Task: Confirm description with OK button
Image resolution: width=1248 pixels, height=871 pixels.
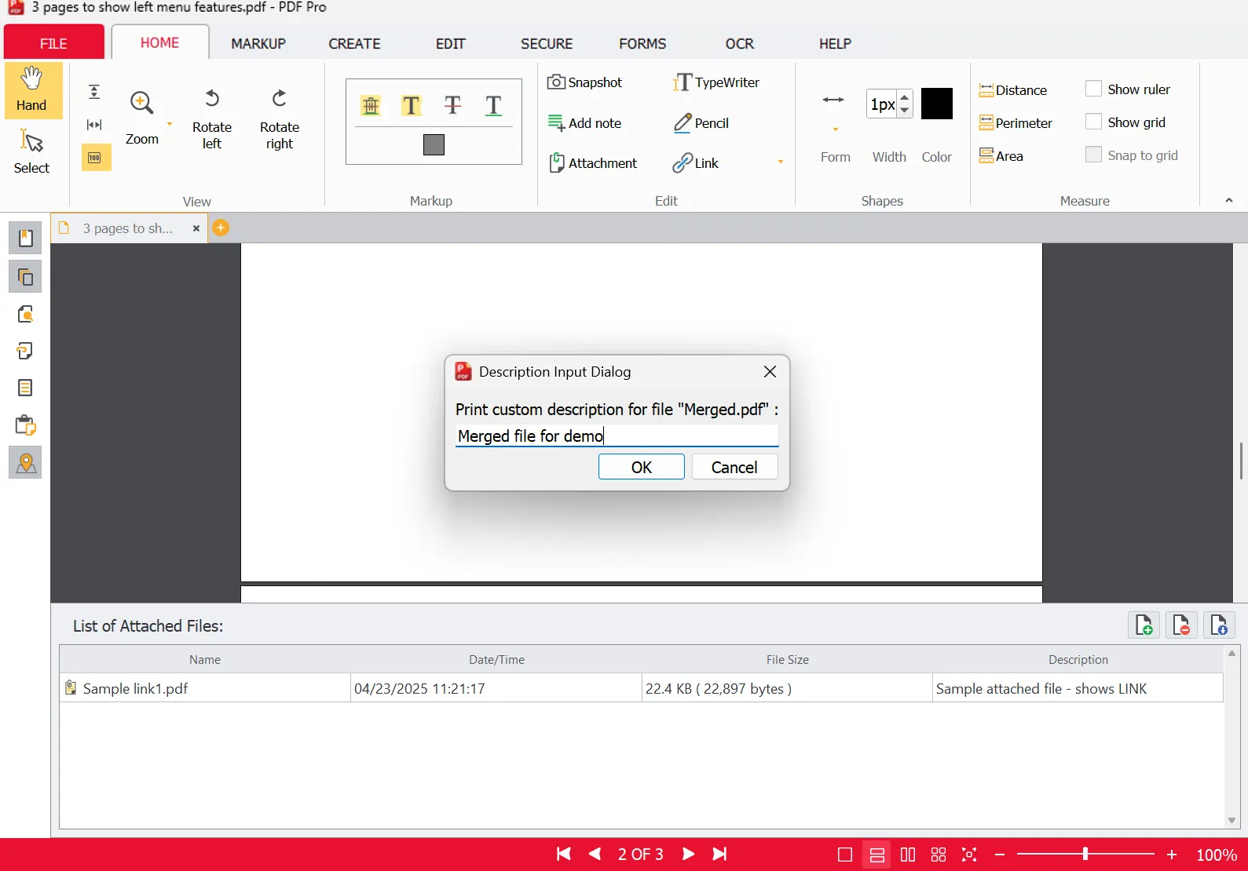Action: click(x=641, y=467)
